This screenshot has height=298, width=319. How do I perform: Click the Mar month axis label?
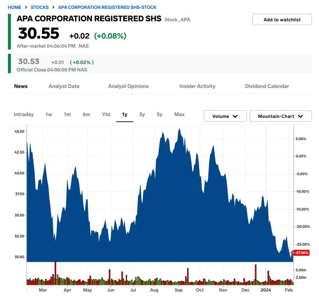click(43, 290)
